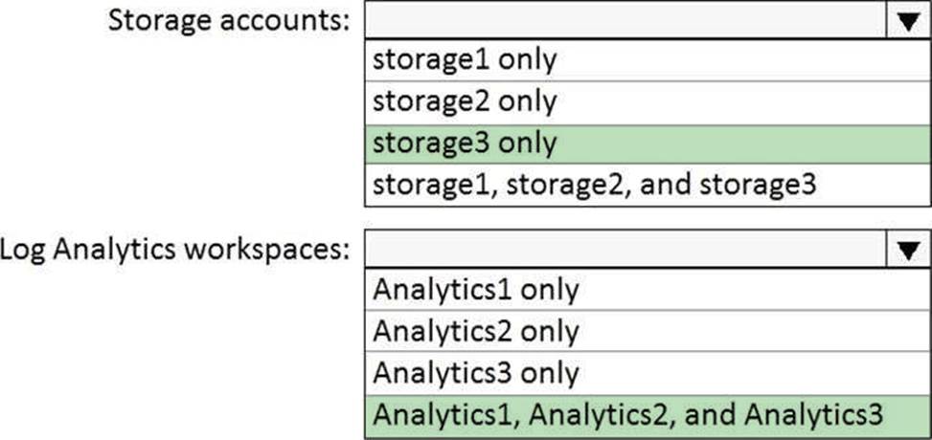Select the "storage1 only" option
This screenshot has height=440, width=932.
465,60
